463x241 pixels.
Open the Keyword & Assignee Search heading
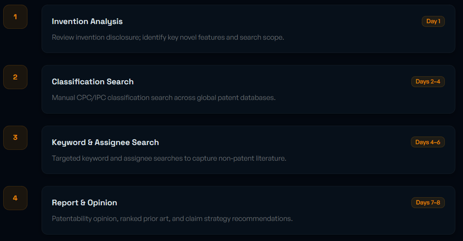click(105, 142)
